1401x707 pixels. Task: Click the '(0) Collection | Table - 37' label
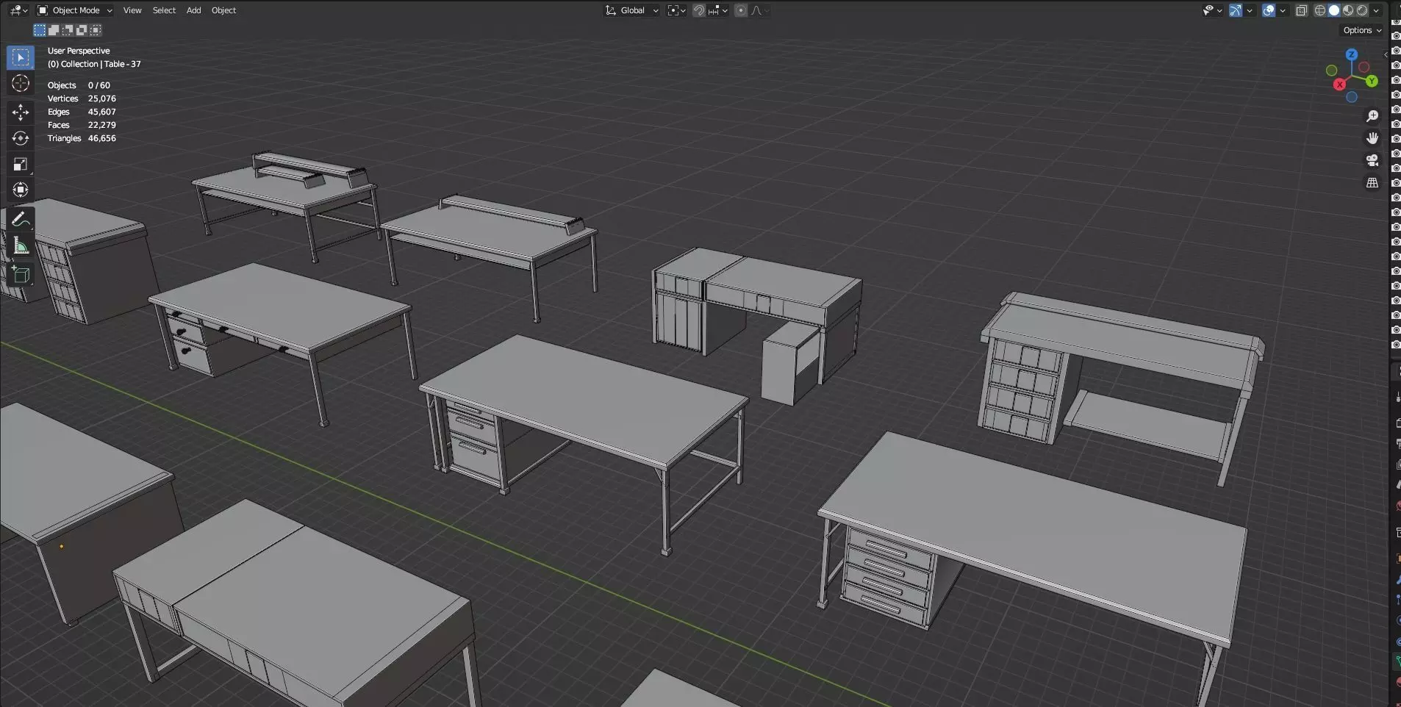point(94,64)
